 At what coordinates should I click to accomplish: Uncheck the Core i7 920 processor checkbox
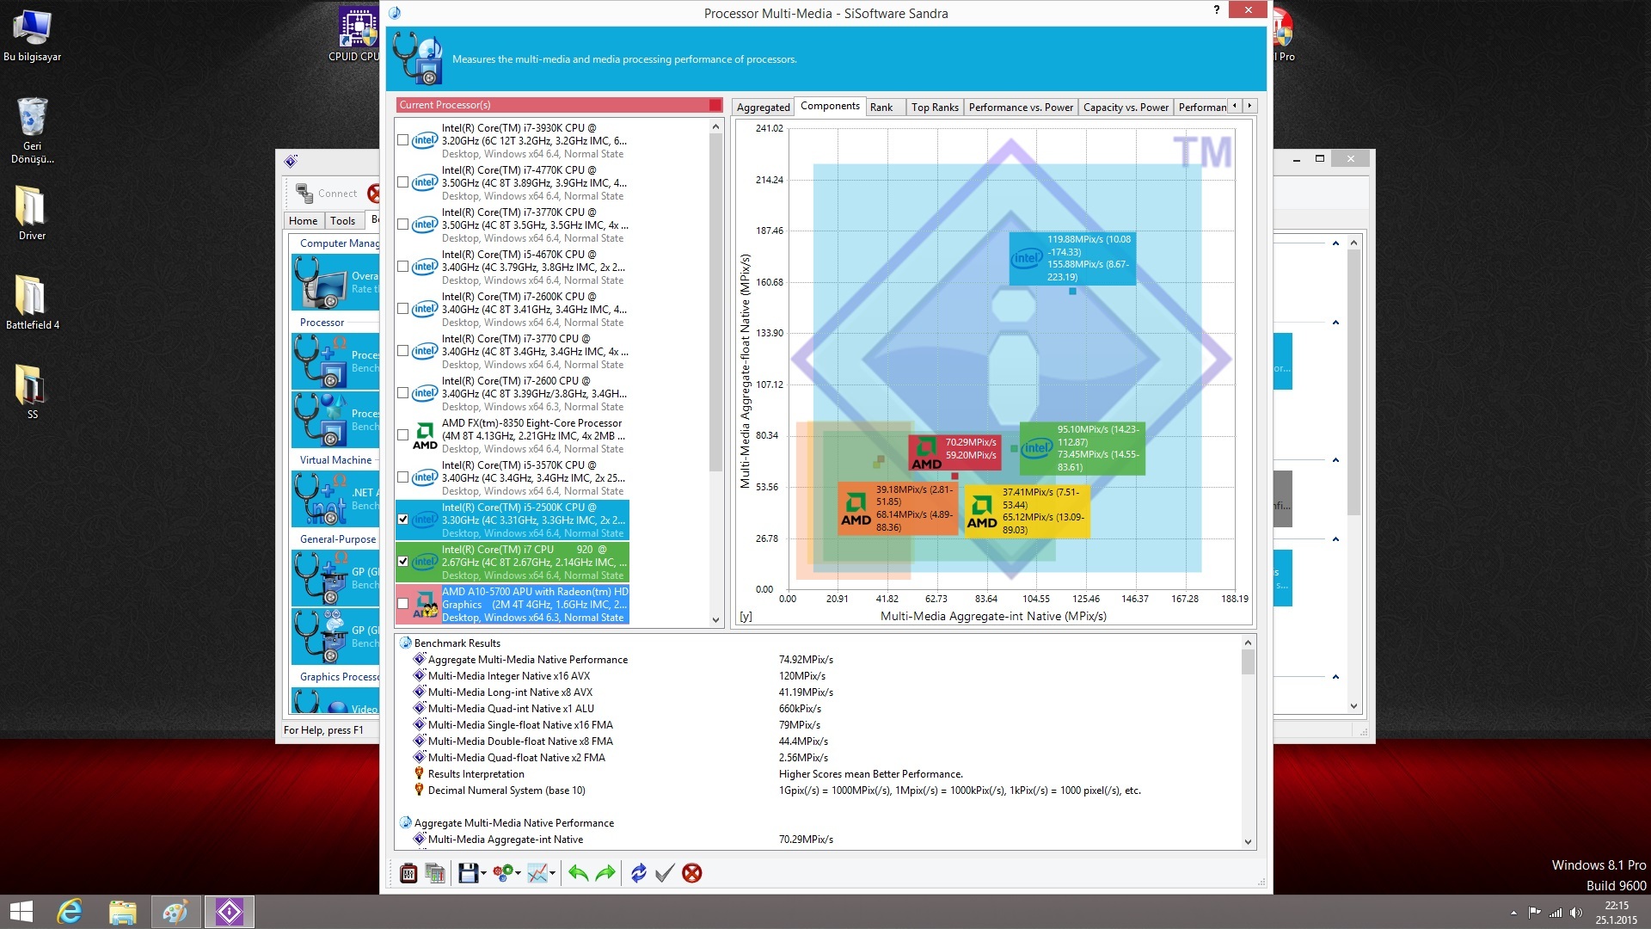(x=402, y=561)
